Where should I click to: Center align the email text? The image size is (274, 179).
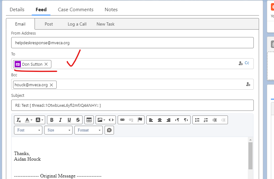[x=160, y=120]
